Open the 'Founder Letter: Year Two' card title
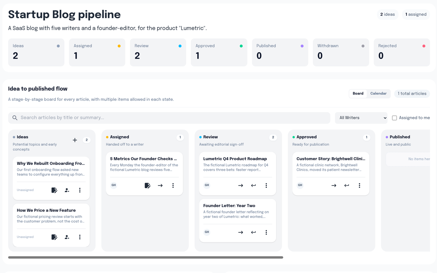437x273 pixels. coord(229,206)
